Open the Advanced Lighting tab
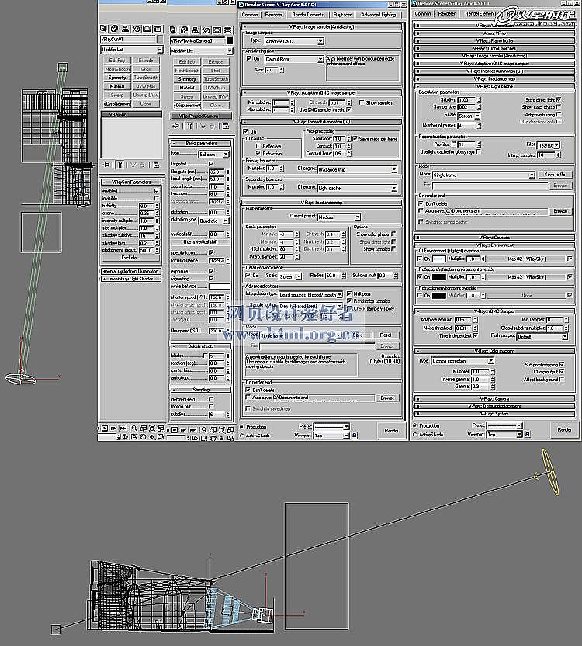The image size is (582, 646). pos(378,15)
